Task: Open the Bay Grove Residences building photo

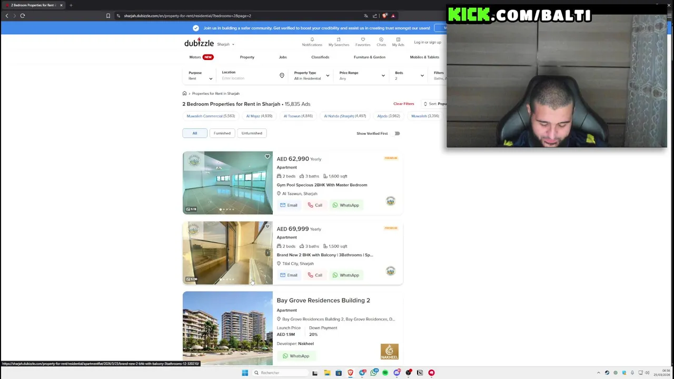Action: (227, 328)
